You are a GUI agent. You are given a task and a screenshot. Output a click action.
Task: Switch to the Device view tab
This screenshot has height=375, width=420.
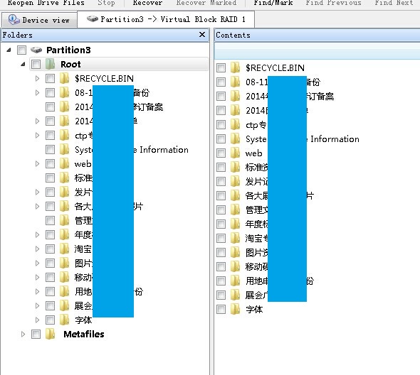pyautogui.click(x=39, y=20)
